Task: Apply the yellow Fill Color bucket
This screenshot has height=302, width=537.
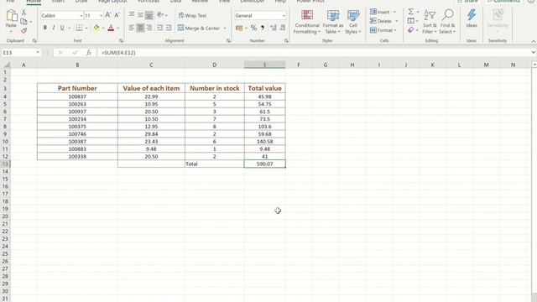Action: 96,28
